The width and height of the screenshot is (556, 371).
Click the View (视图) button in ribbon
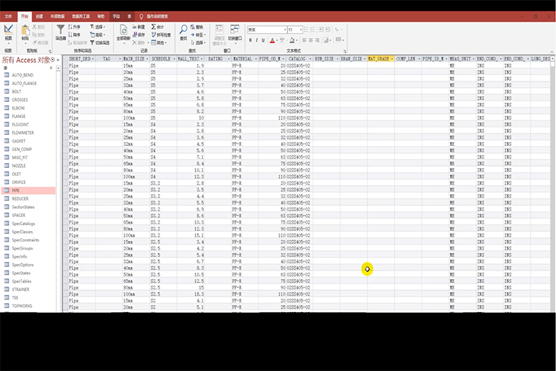pos(8,32)
